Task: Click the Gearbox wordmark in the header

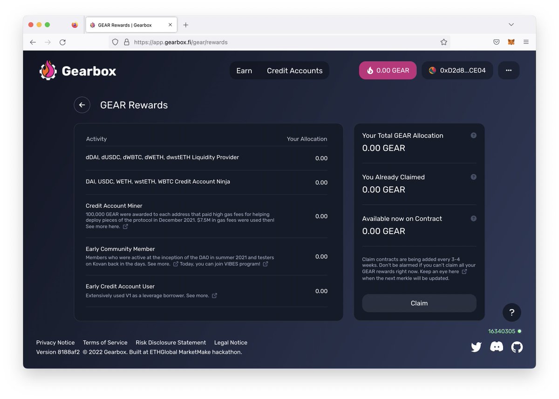Action: [x=89, y=71]
